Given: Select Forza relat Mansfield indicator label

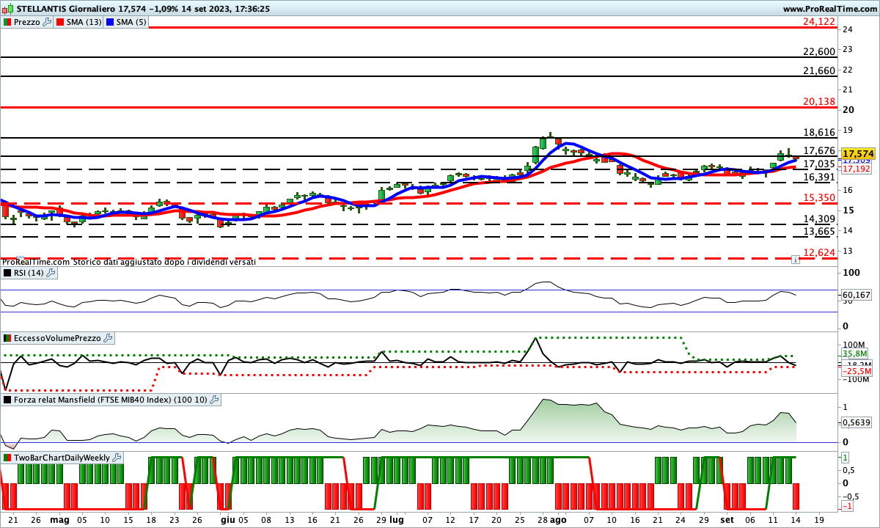Looking at the screenshot, I should [111, 400].
